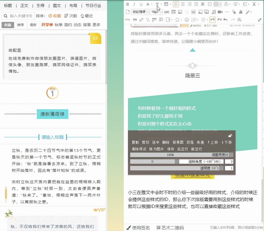Open the emoji smiley picker

187,20
